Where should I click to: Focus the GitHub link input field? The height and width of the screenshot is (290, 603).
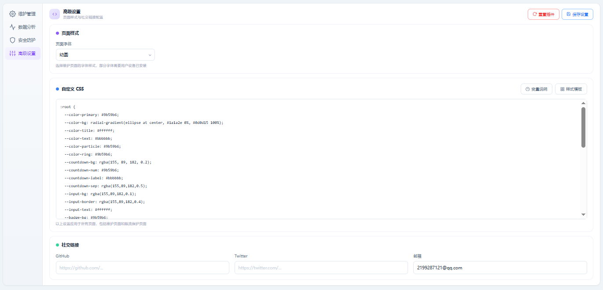(x=142, y=268)
